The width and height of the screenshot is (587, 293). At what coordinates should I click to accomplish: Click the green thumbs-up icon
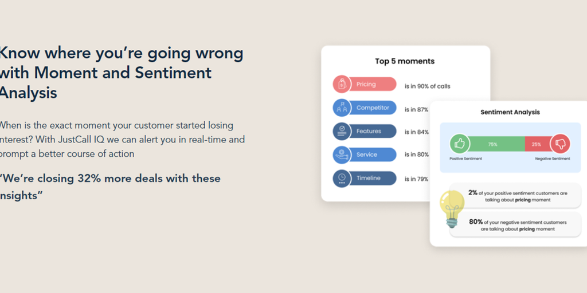460,144
